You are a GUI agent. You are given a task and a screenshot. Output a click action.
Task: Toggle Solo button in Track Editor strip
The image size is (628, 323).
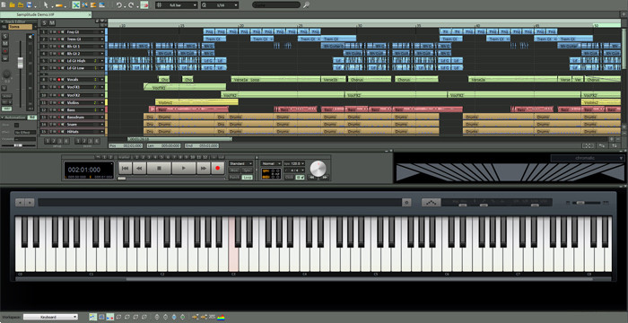pos(5,37)
